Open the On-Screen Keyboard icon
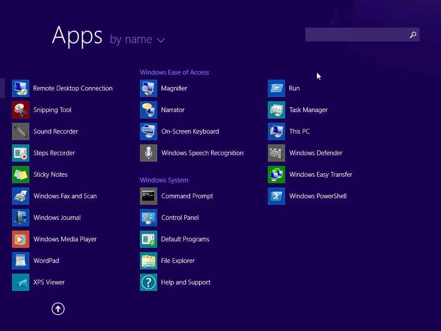 pyautogui.click(x=149, y=131)
